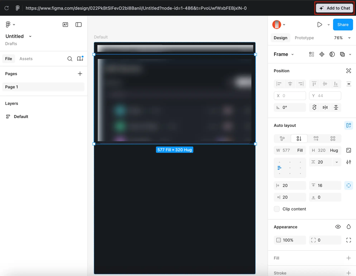356x276 pixels.
Task: Add a new page with plus icon
Action: click(80, 74)
